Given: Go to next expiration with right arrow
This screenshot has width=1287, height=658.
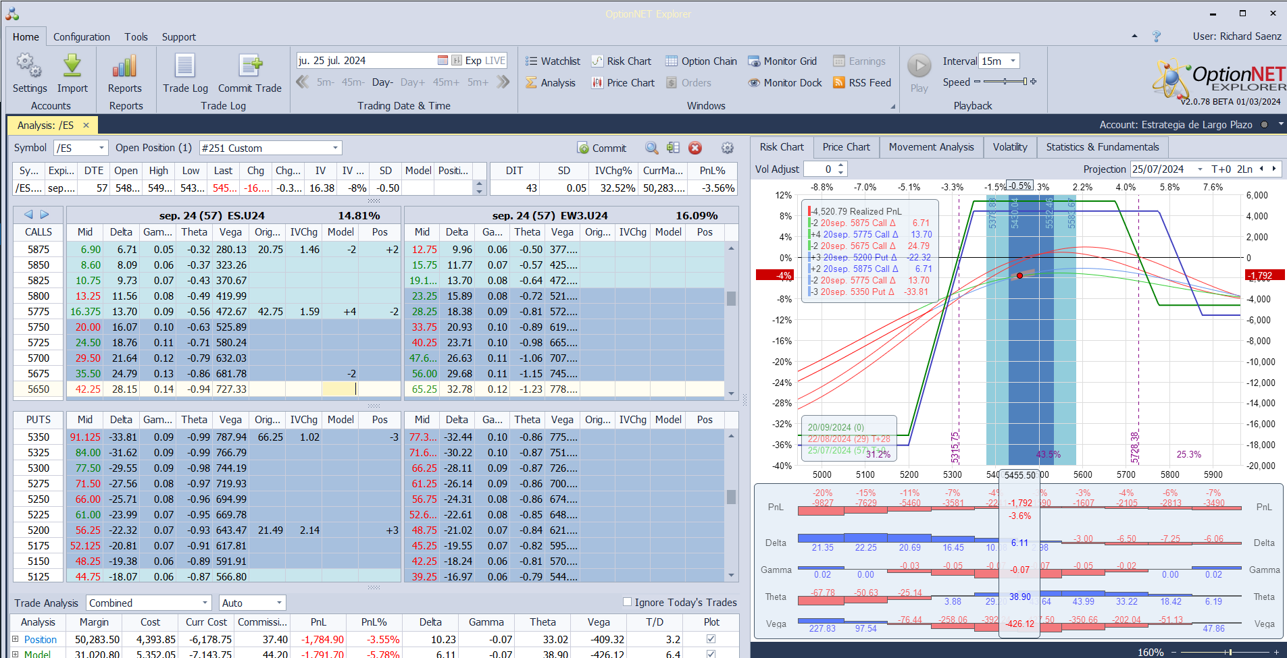Looking at the screenshot, I should tap(45, 215).
